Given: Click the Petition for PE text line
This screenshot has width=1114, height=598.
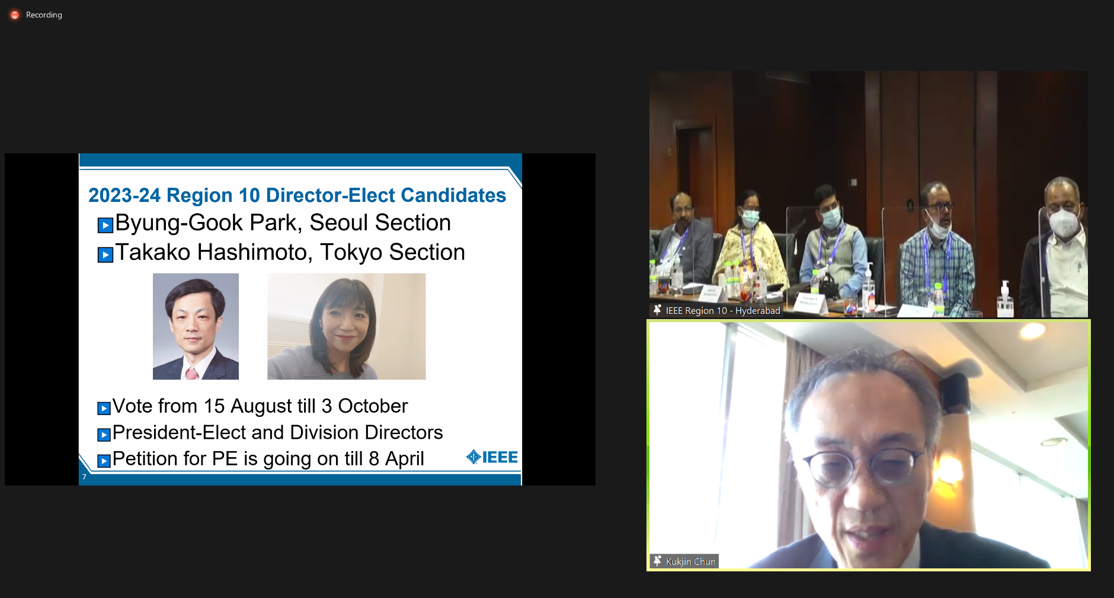Looking at the screenshot, I should click(x=268, y=459).
